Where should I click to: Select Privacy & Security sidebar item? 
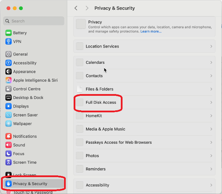(34, 184)
